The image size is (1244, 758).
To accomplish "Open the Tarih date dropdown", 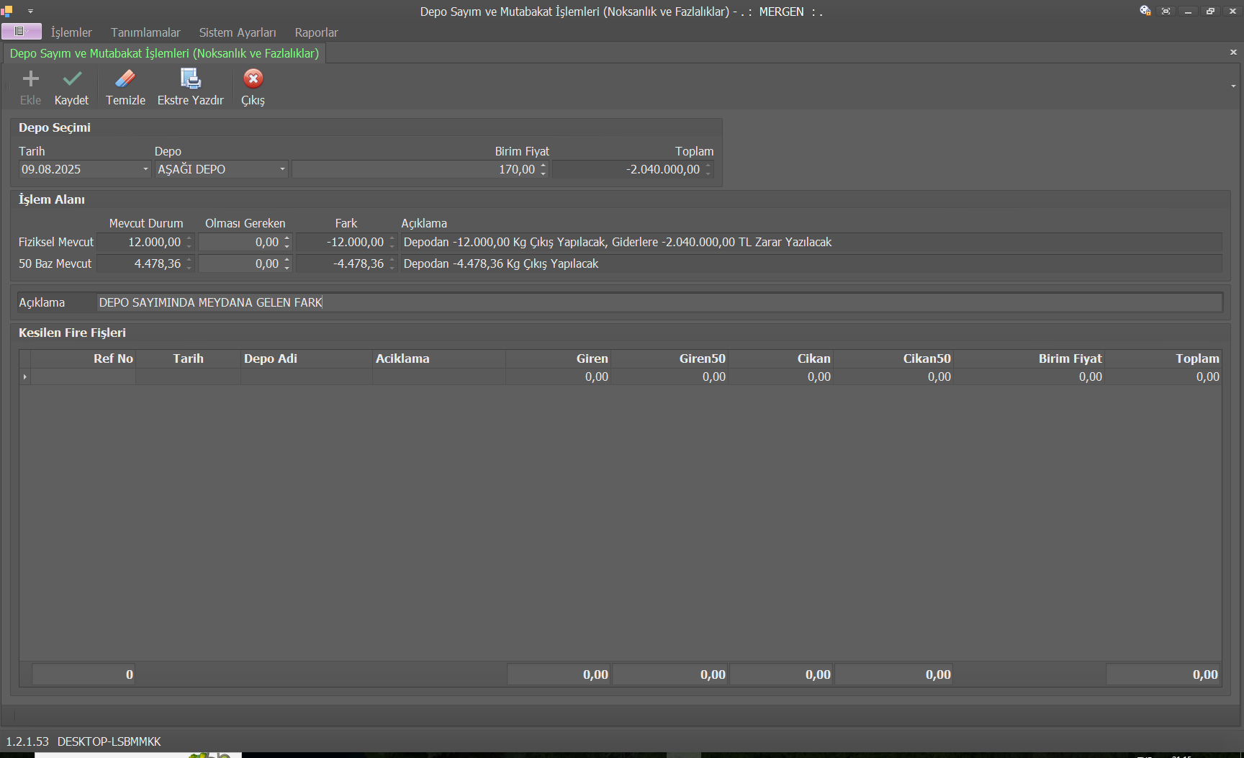I will coord(145,169).
